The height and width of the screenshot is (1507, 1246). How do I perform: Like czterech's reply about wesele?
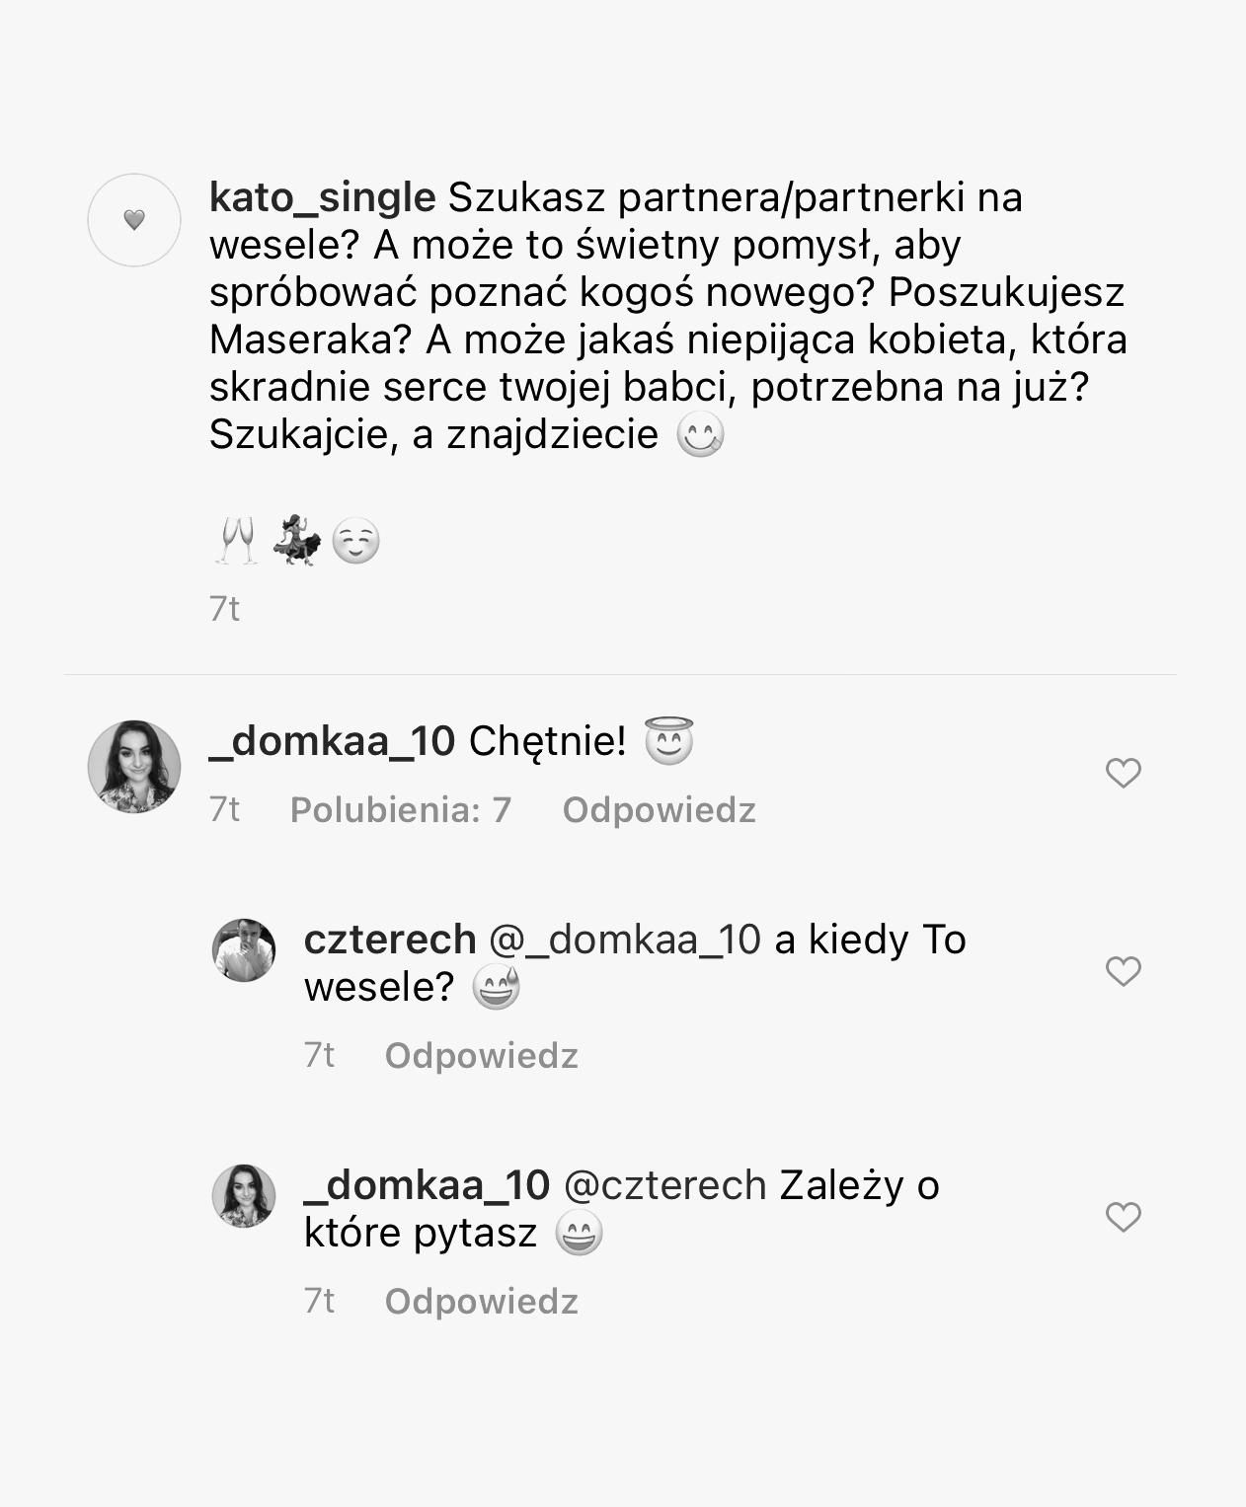point(1123,971)
